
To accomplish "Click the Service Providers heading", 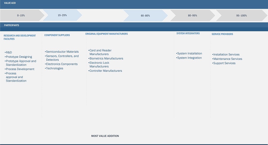I will point(222,34).
